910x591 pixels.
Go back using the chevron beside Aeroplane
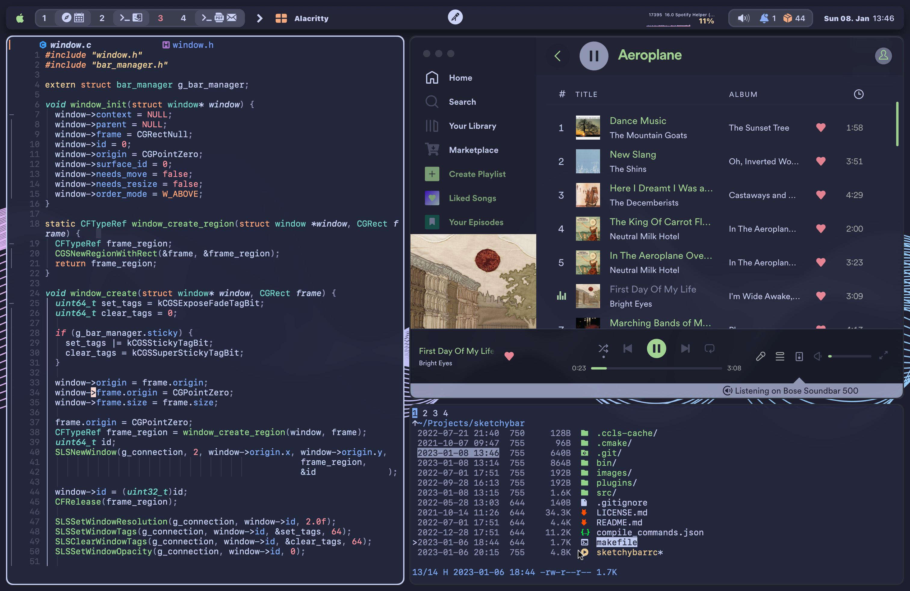[558, 56]
